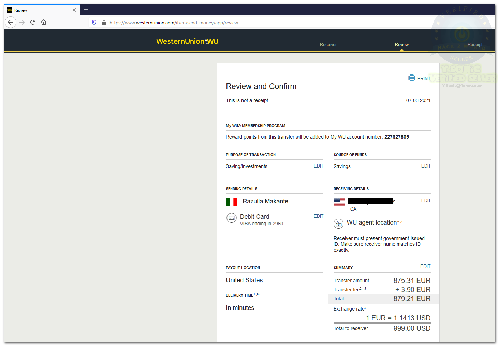Click the VISA ending in 2960 text
Screen dimensions: 498x345
point(262,224)
